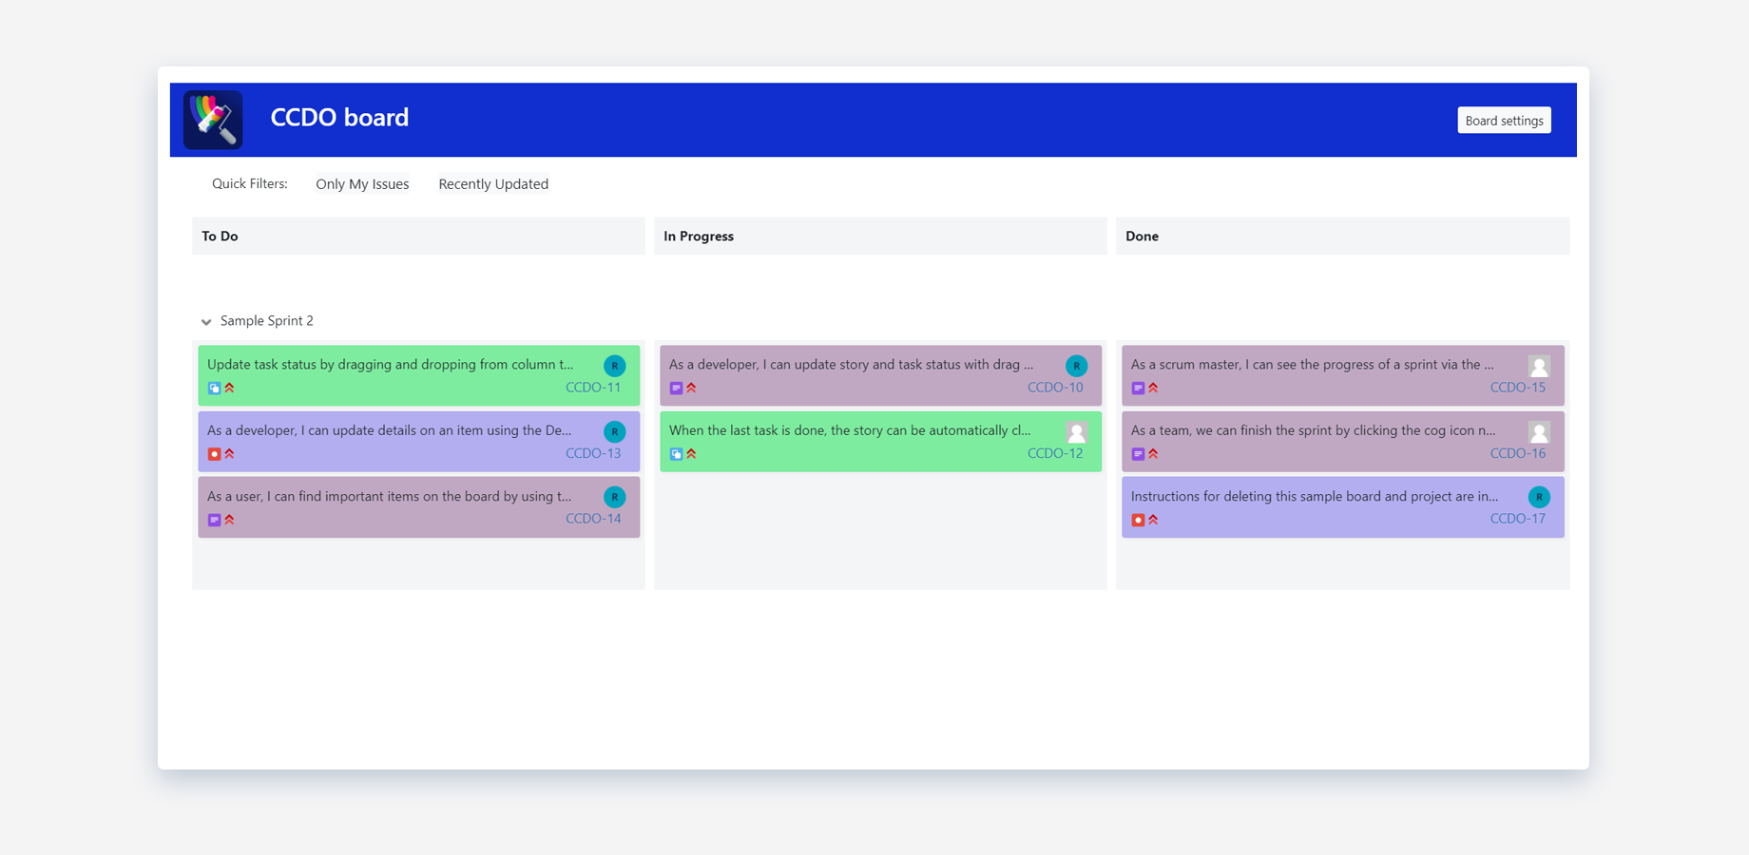Collapse the Sample Sprint 2 swimlane
The width and height of the screenshot is (1749, 855).
click(x=206, y=322)
